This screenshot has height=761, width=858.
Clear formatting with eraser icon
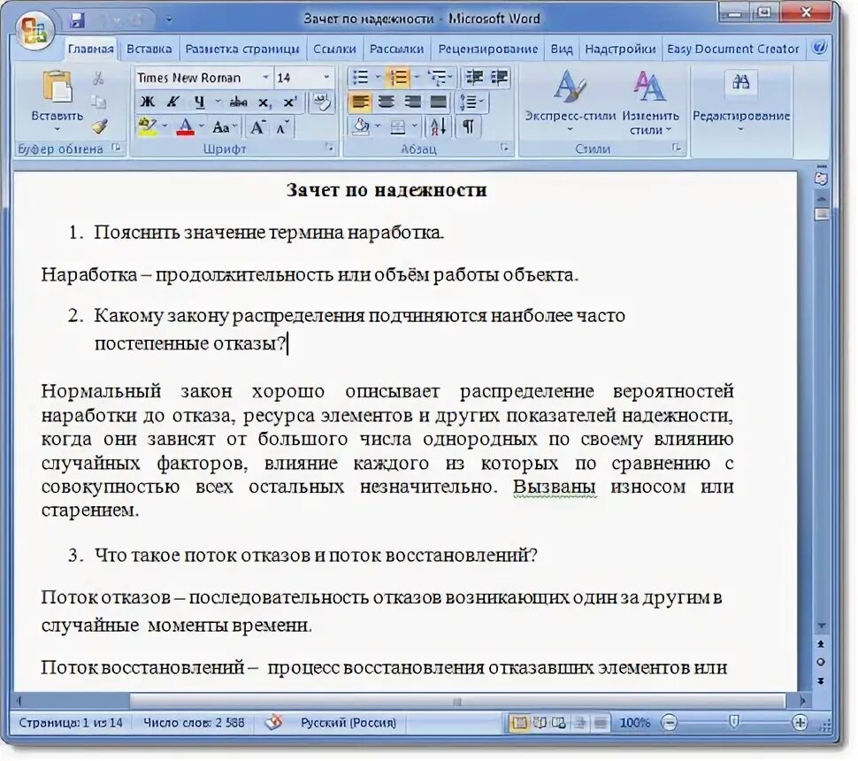click(x=322, y=102)
